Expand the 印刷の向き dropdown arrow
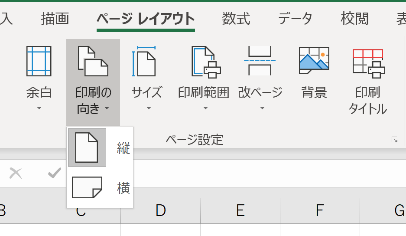This screenshot has width=406, height=236. 107,108
